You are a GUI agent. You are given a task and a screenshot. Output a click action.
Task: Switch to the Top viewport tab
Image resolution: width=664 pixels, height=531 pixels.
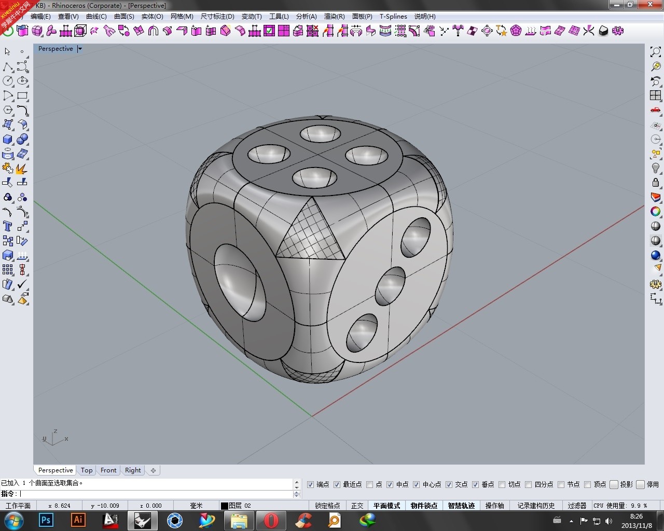click(x=87, y=470)
